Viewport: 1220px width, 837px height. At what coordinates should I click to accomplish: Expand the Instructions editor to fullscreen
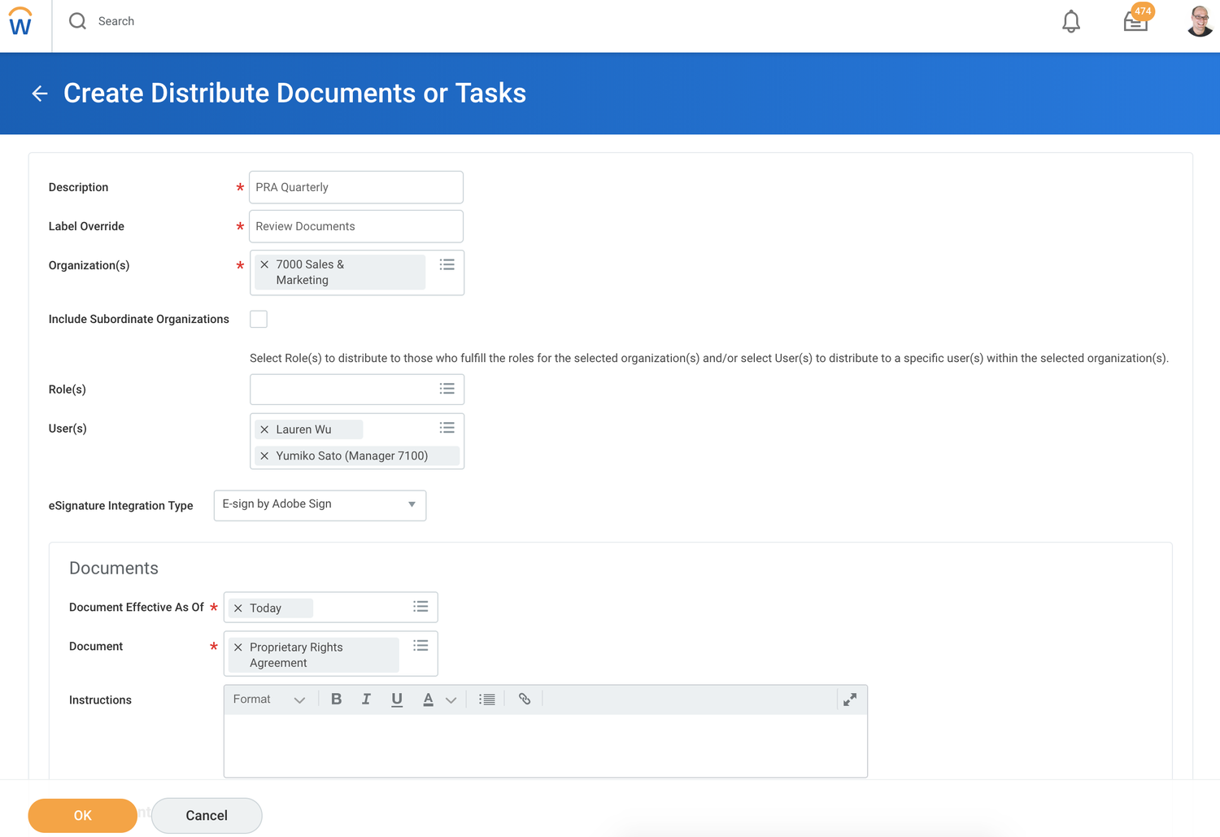849,699
